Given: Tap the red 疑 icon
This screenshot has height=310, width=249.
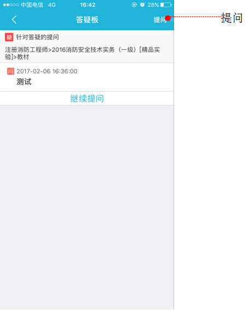Looking at the screenshot, I should 9,37.
